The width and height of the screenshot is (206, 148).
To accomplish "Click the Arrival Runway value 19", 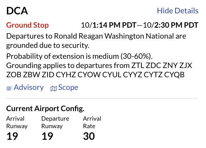I will point(12,136).
